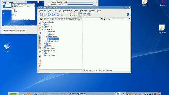The width and height of the screenshot is (169, 95).
Task: Click the Print toolbar icon
Action: (x=67, y=15)
